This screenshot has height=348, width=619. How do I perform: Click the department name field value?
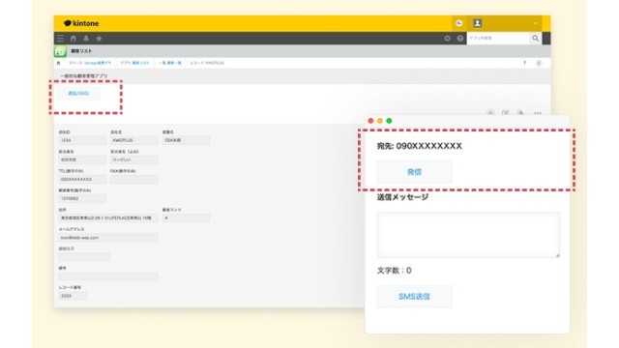(x=186, y=140)
